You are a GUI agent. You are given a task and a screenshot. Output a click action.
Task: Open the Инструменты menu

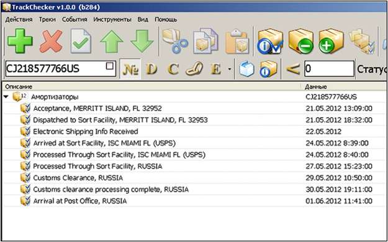(x=112, y=20)
